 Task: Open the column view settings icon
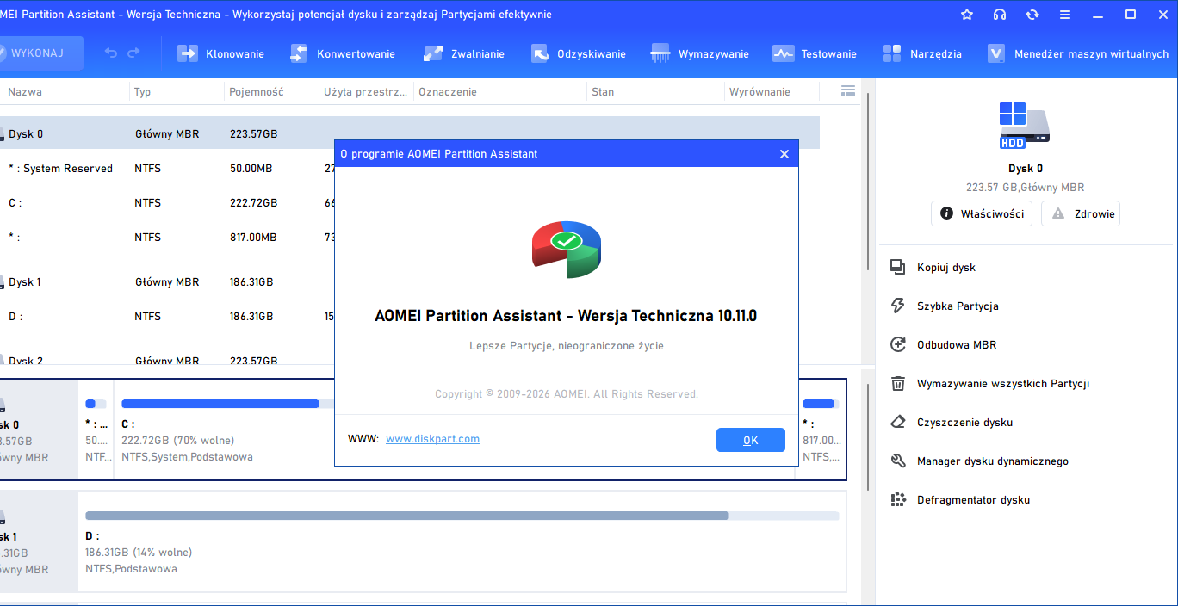click(848, 91)
